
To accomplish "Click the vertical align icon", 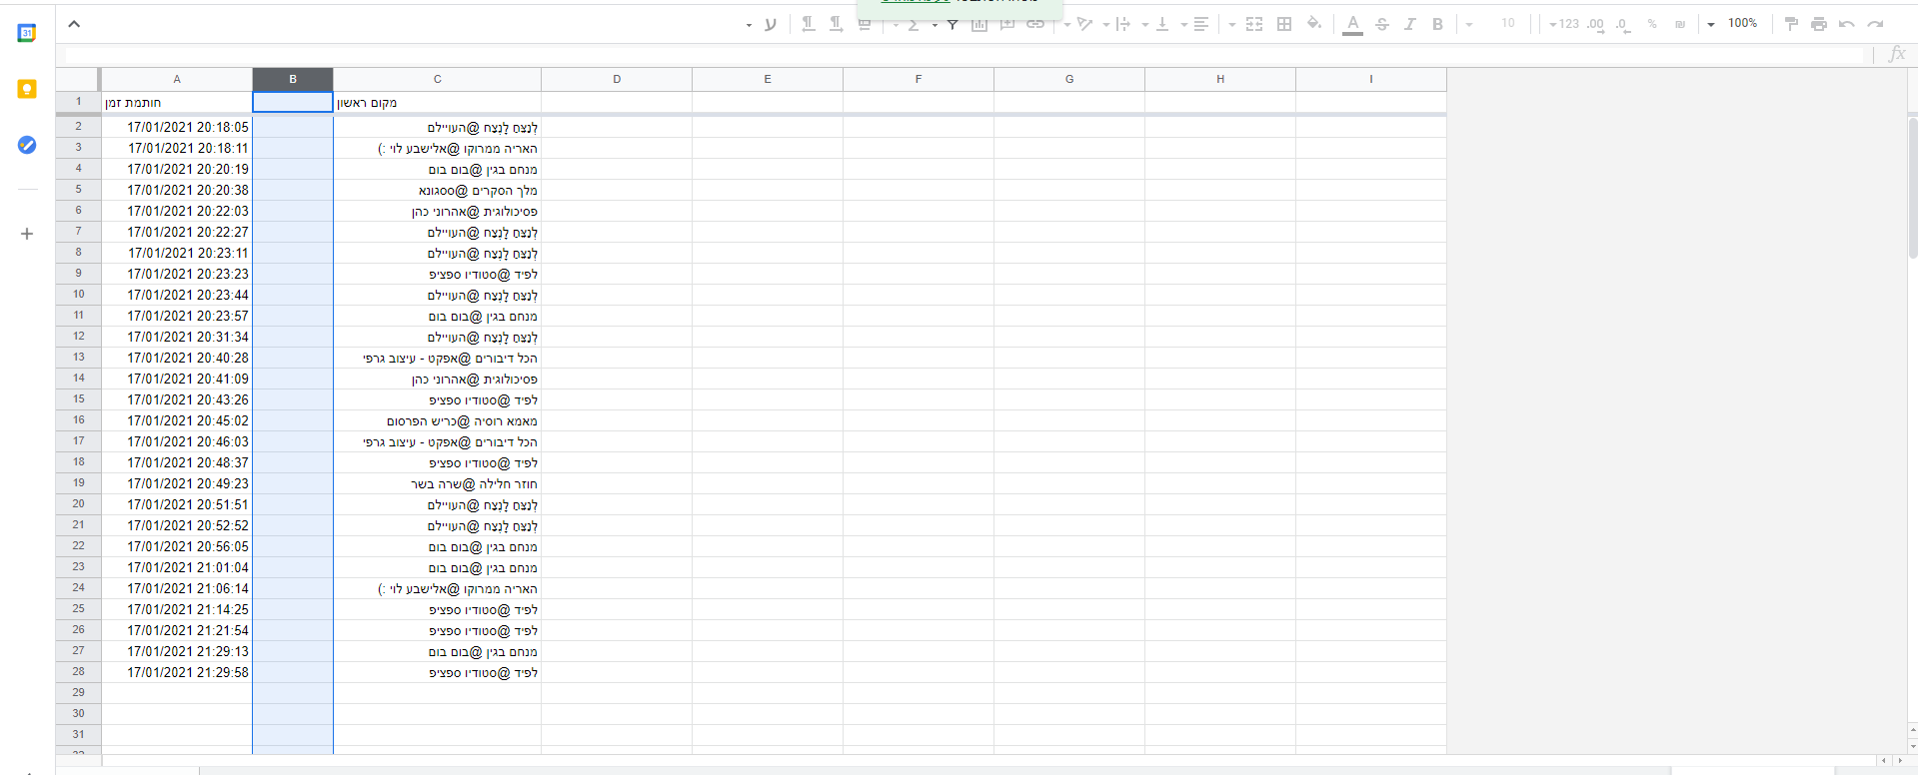I will click(x=1162, y=24).
